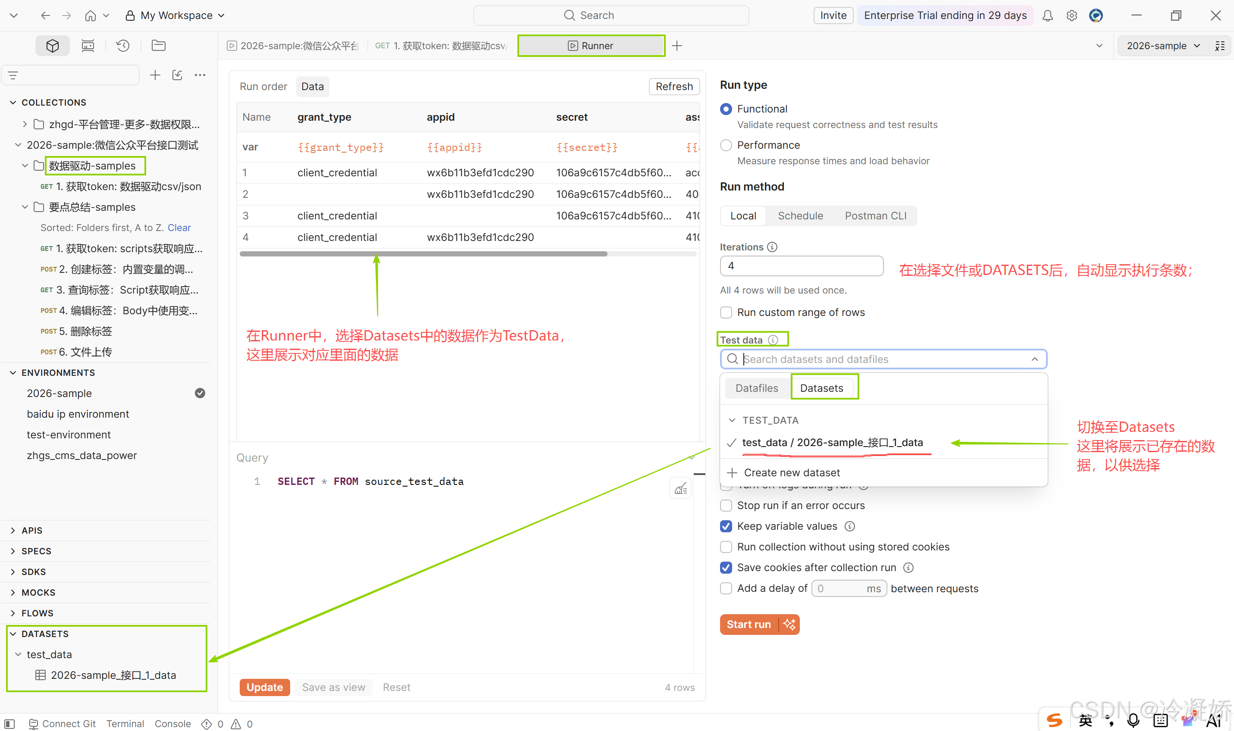Click the Keep variable values info icon
Viewport: 1234px width, 731px height.
850,527
